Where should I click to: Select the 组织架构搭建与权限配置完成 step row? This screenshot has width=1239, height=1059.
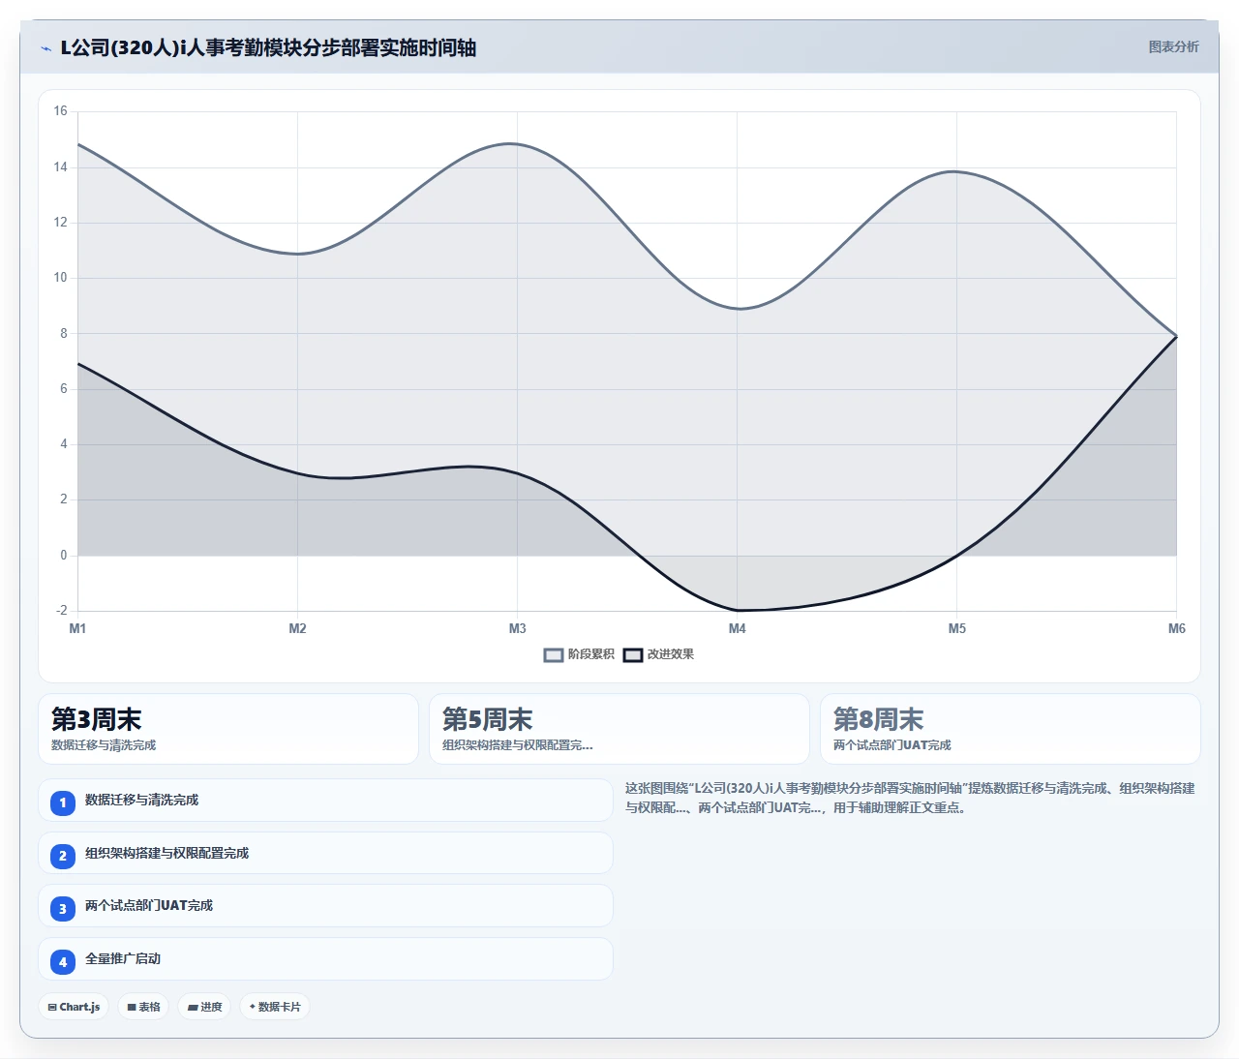click(325, 854)
